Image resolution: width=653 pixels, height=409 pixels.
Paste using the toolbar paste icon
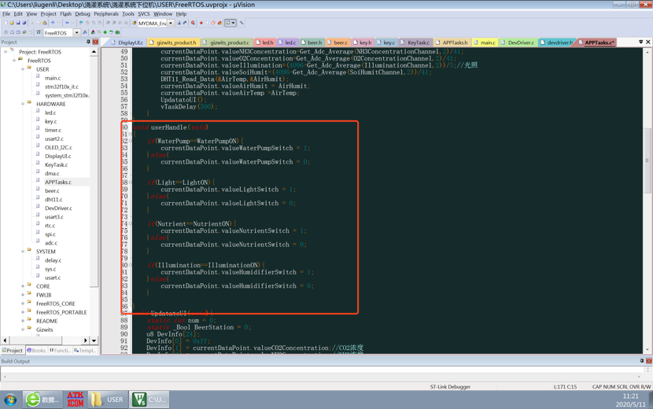click(45, 23)
